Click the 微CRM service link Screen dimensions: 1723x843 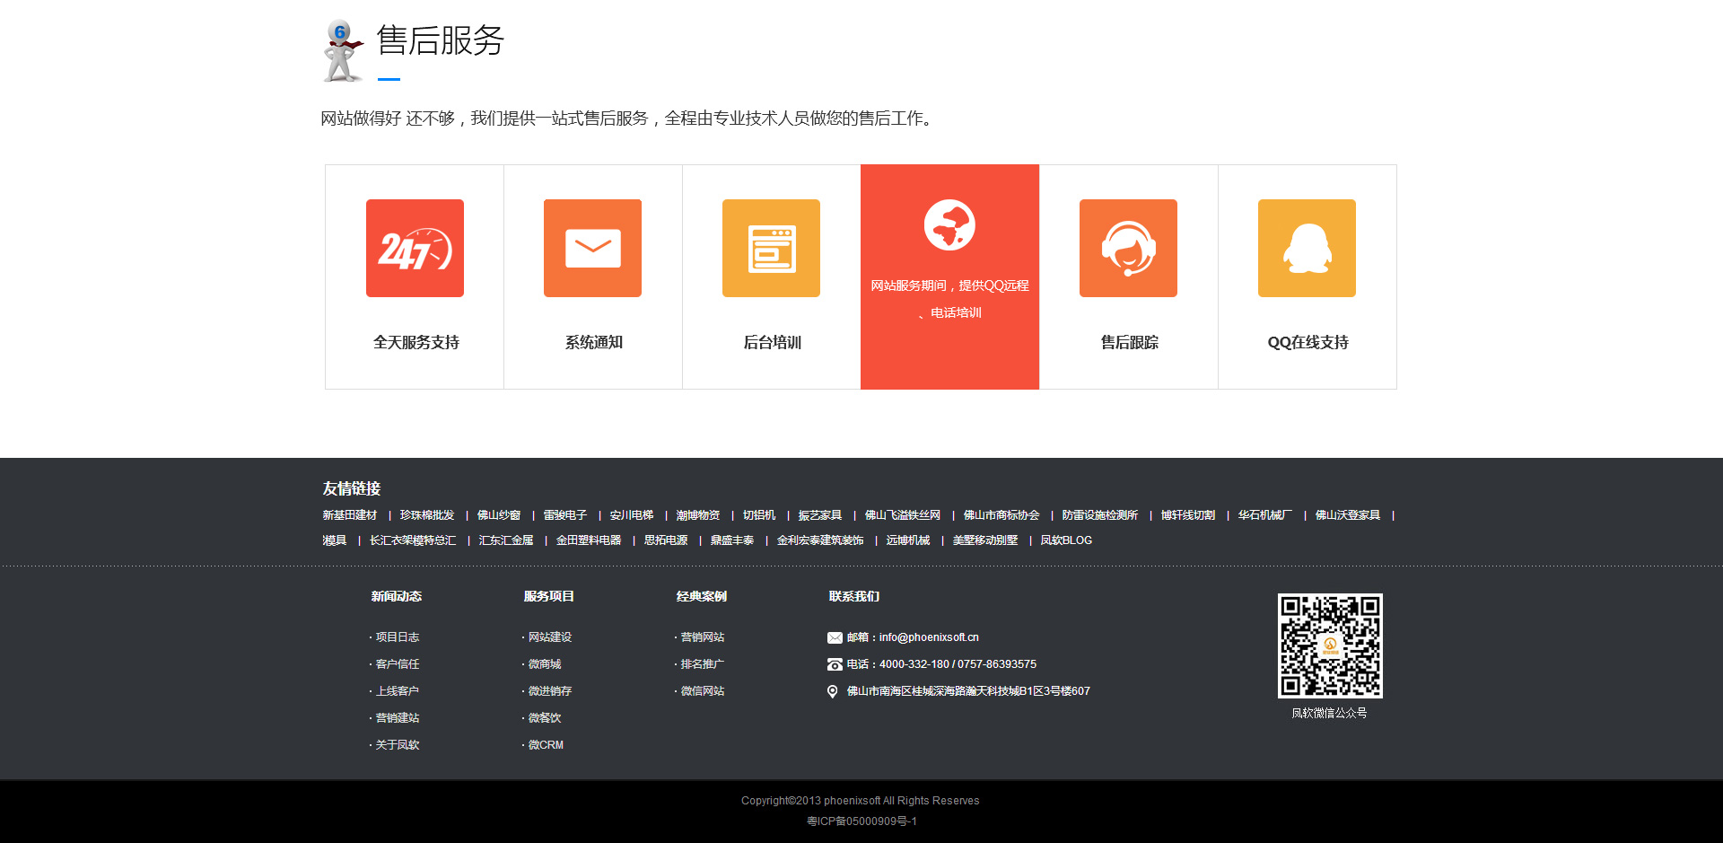546,745
